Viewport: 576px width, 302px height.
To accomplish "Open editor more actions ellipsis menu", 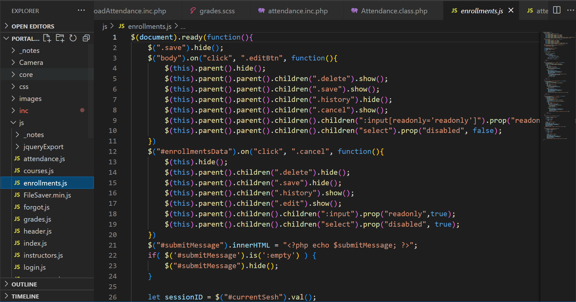I will 571,10.
